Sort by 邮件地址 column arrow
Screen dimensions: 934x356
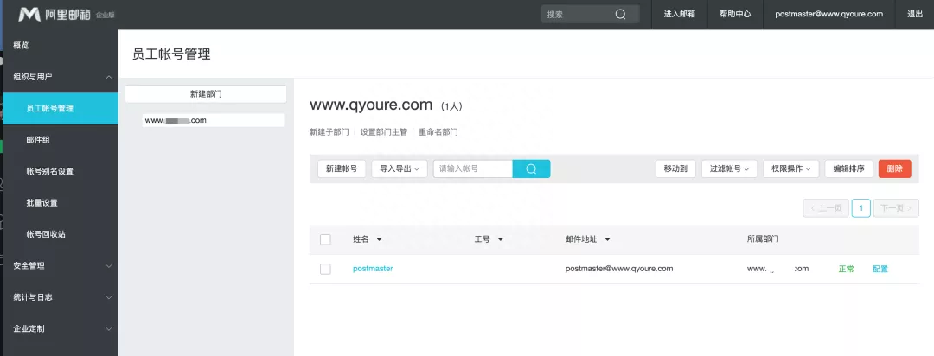[608, 239]
